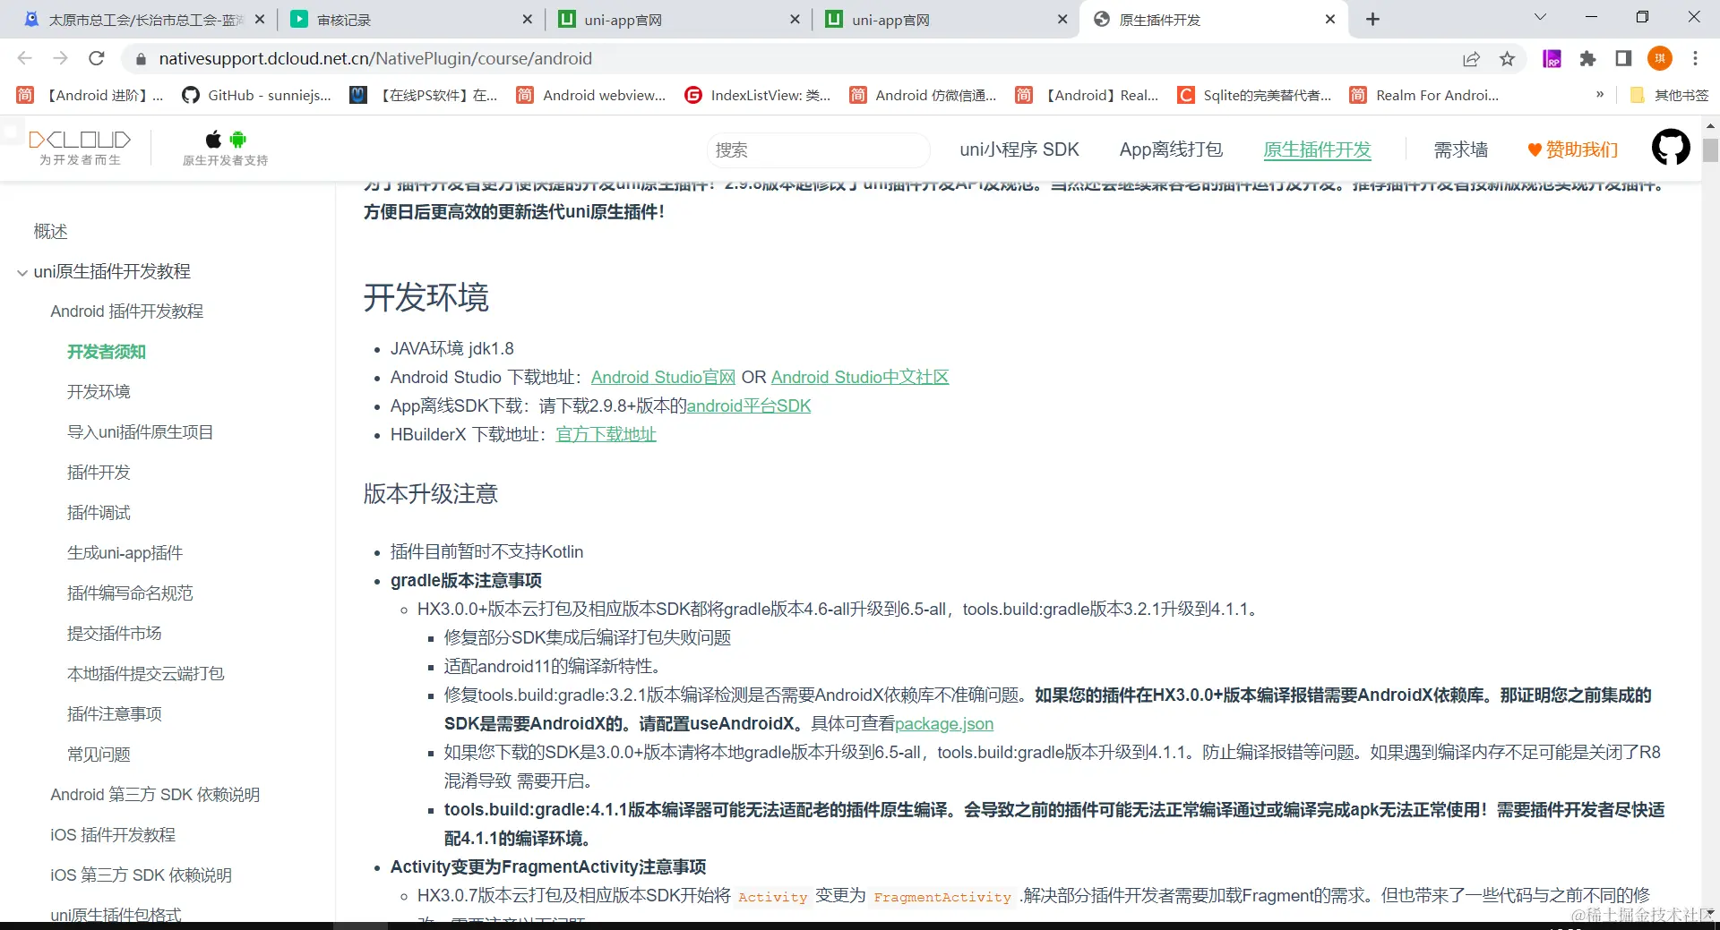
Task: Open the tab search chevron
Action: pyautogui.click(x=1540, y=17)
